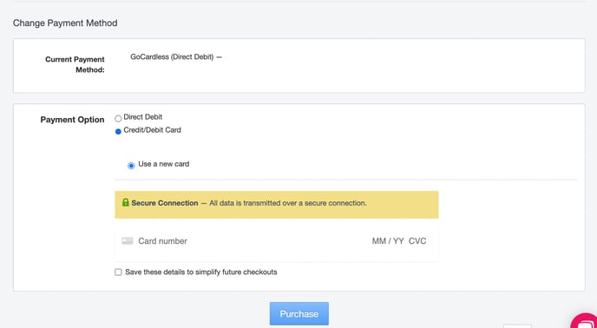
Task: Click the Save these details label text
Action: 201,272
